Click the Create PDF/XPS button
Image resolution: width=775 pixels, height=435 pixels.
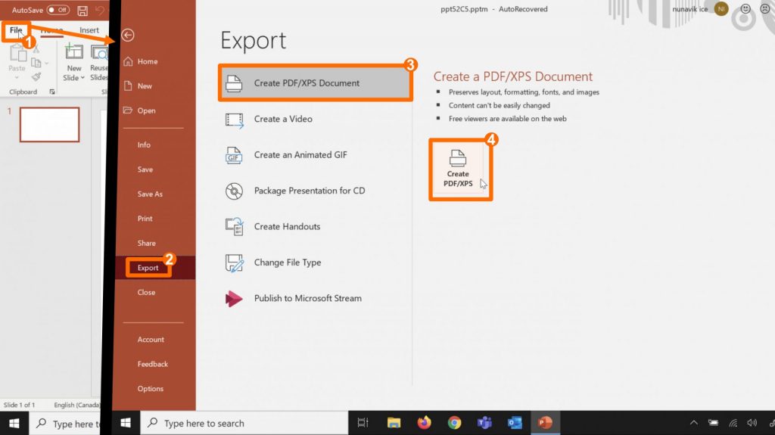pyautogui.click(x=458, y=168)
